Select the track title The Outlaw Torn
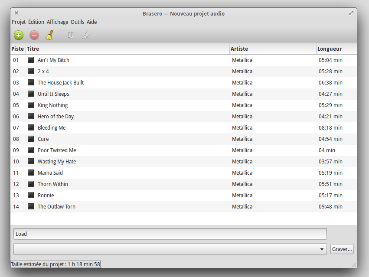Image resolution: width=369 pixels, height=277 pixels. 56,207
